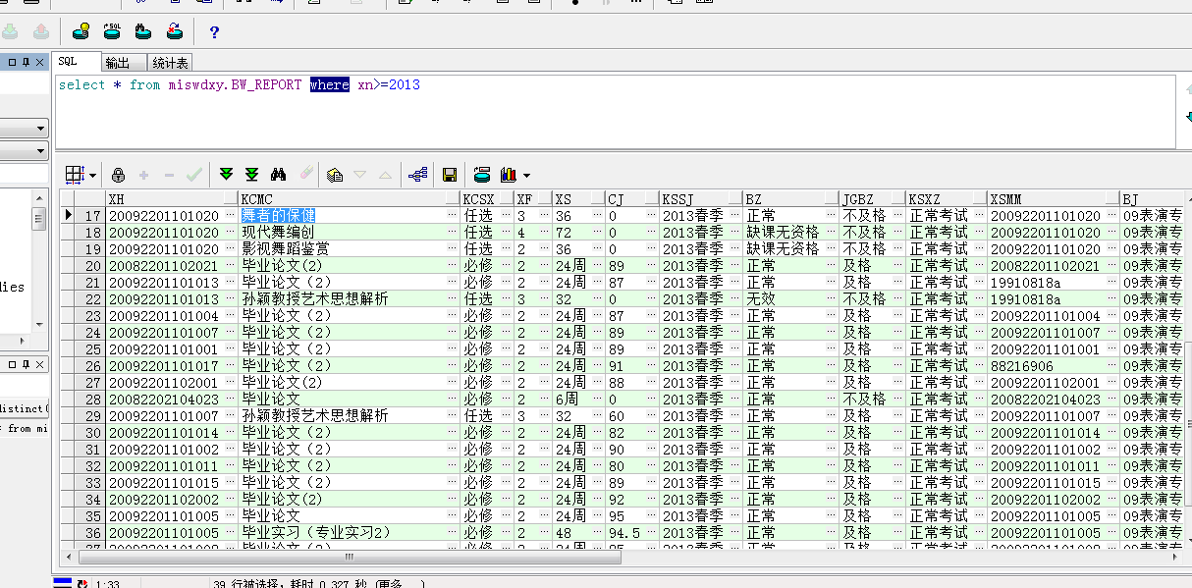Click the Explain Plan lightbulb database icon
The image size is (1192, 588).
click(81, 31)
